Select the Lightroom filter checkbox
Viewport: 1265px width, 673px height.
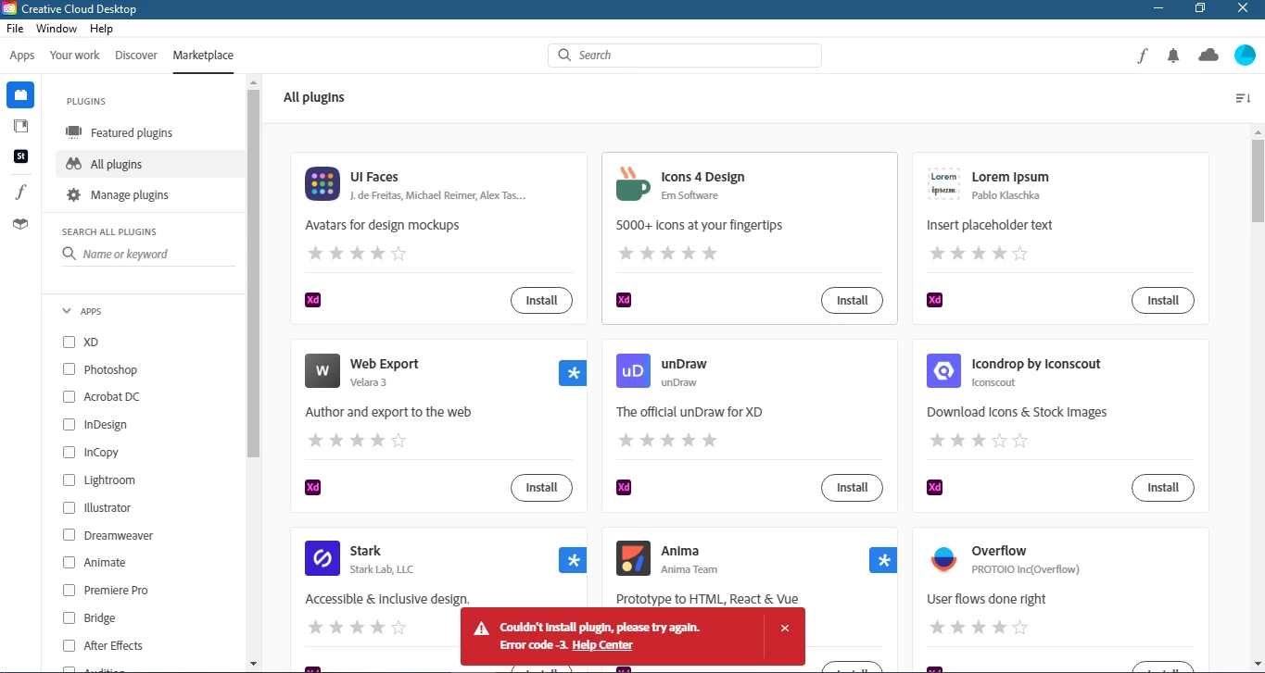coord(69,480)
